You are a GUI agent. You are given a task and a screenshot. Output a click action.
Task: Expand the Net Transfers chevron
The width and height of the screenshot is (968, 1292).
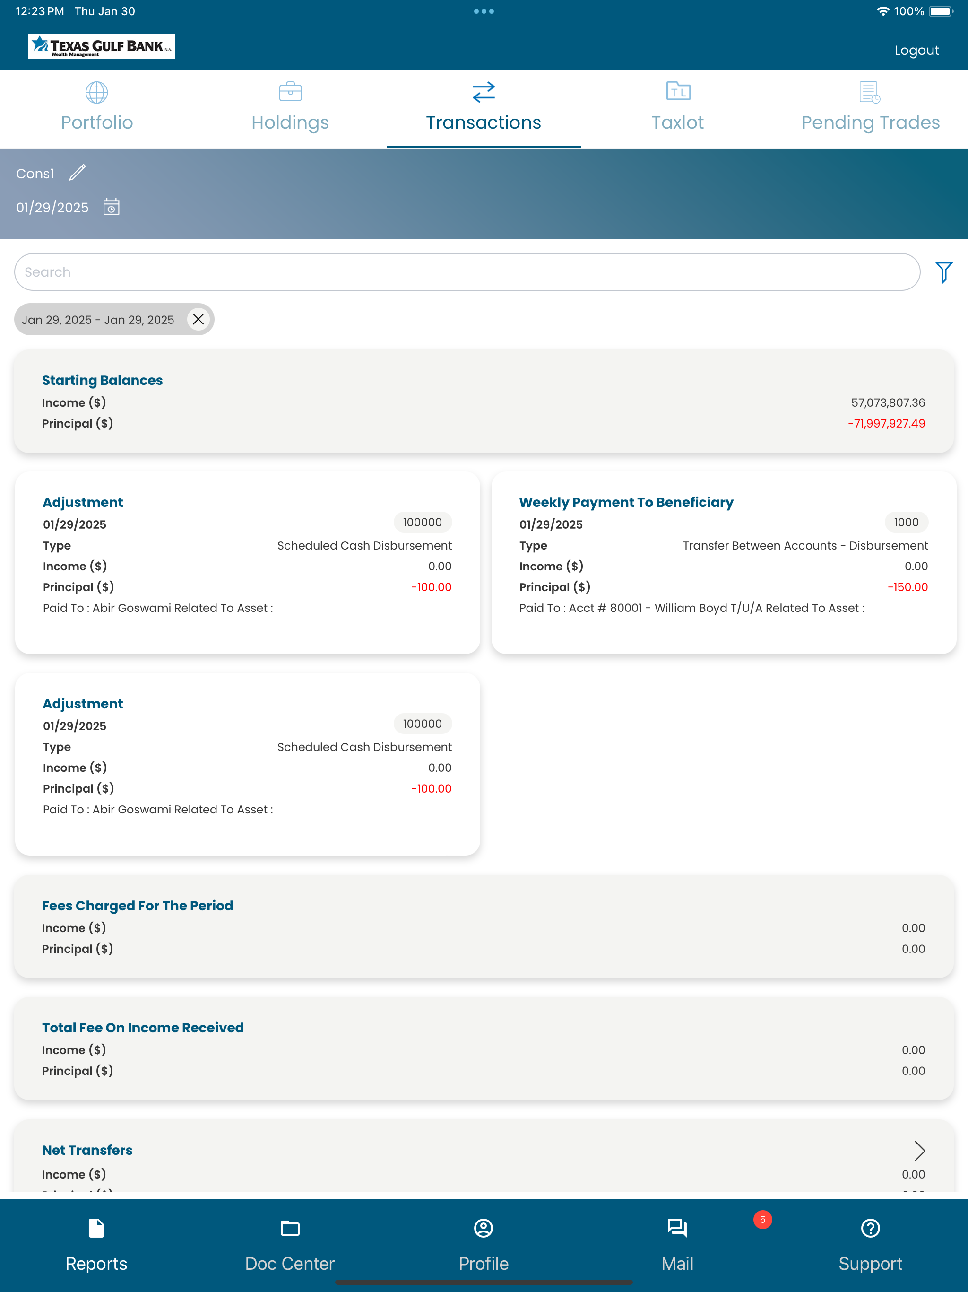pos(919,1151)
